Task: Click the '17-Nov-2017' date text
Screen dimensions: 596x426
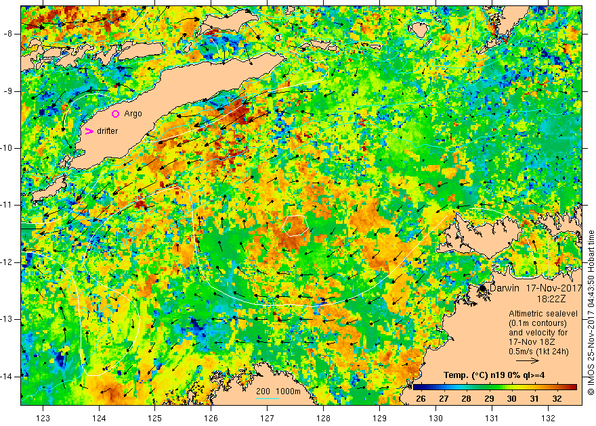Action: coord(554,288)
